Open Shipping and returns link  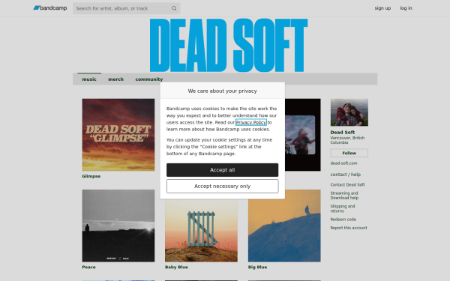(x=343, y=208)
